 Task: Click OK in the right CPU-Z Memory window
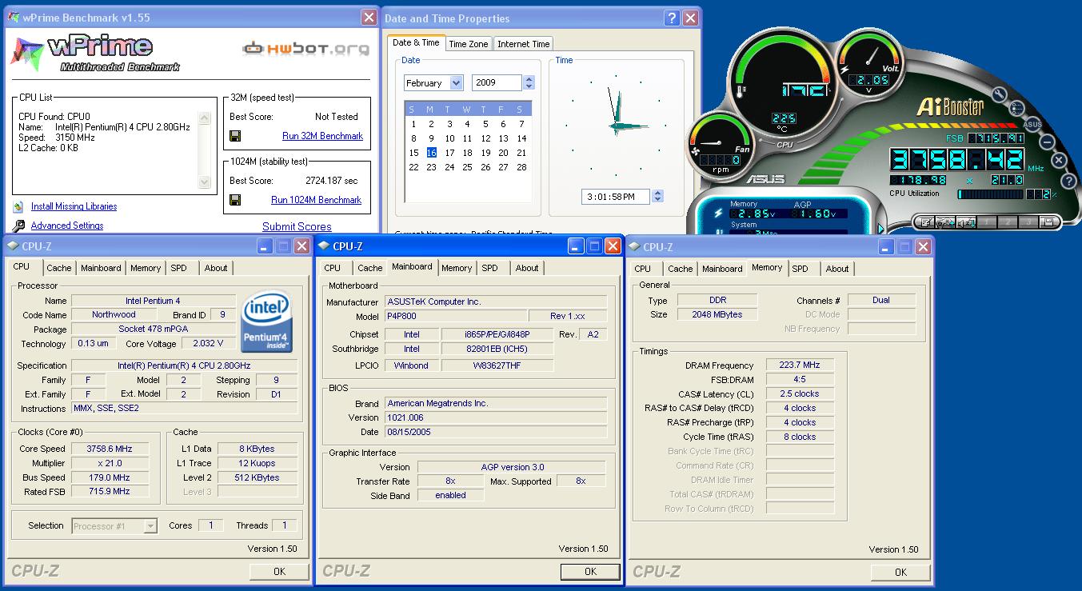coord(900,571)
